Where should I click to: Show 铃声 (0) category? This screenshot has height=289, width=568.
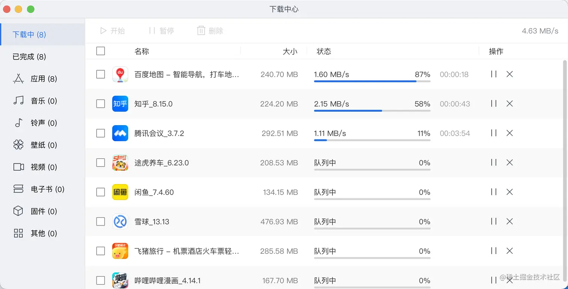42,123
